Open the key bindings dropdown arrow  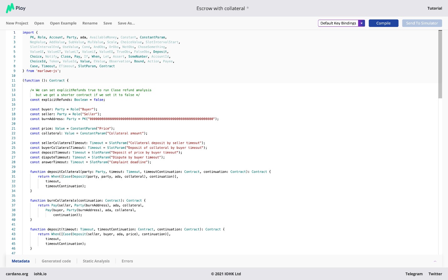(x=362, y=23)
